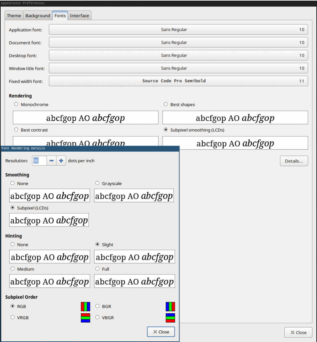
Task: Switch to the Theme tab
Action: tap(14, 16)
